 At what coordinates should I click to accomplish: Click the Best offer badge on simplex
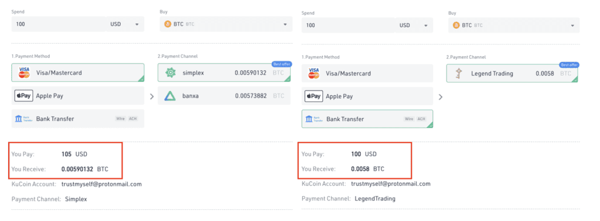(x=281, y=64)
